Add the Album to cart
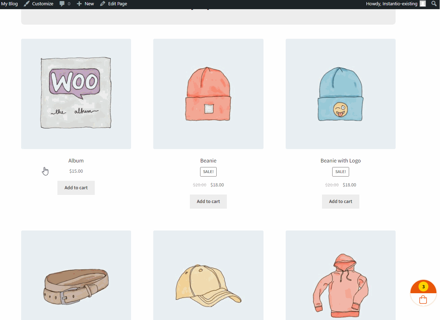Screen dimensions: 440x320 (x=76, y=188)
